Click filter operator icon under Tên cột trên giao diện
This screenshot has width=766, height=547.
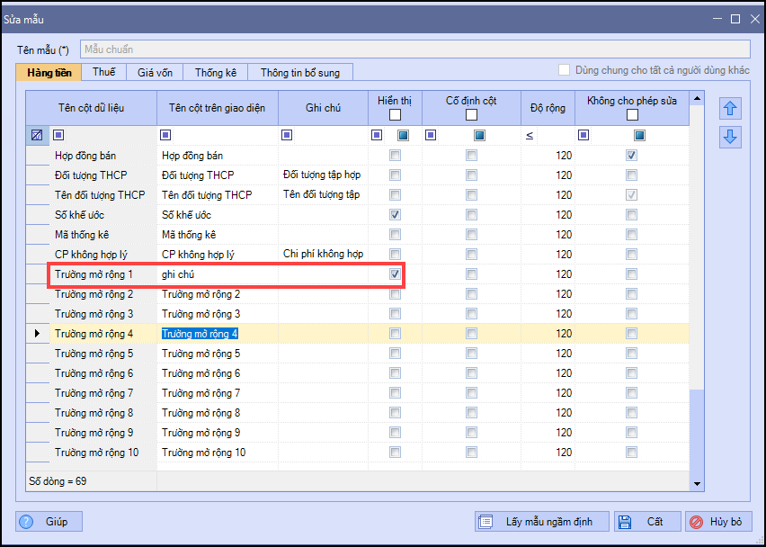(165, 135)
